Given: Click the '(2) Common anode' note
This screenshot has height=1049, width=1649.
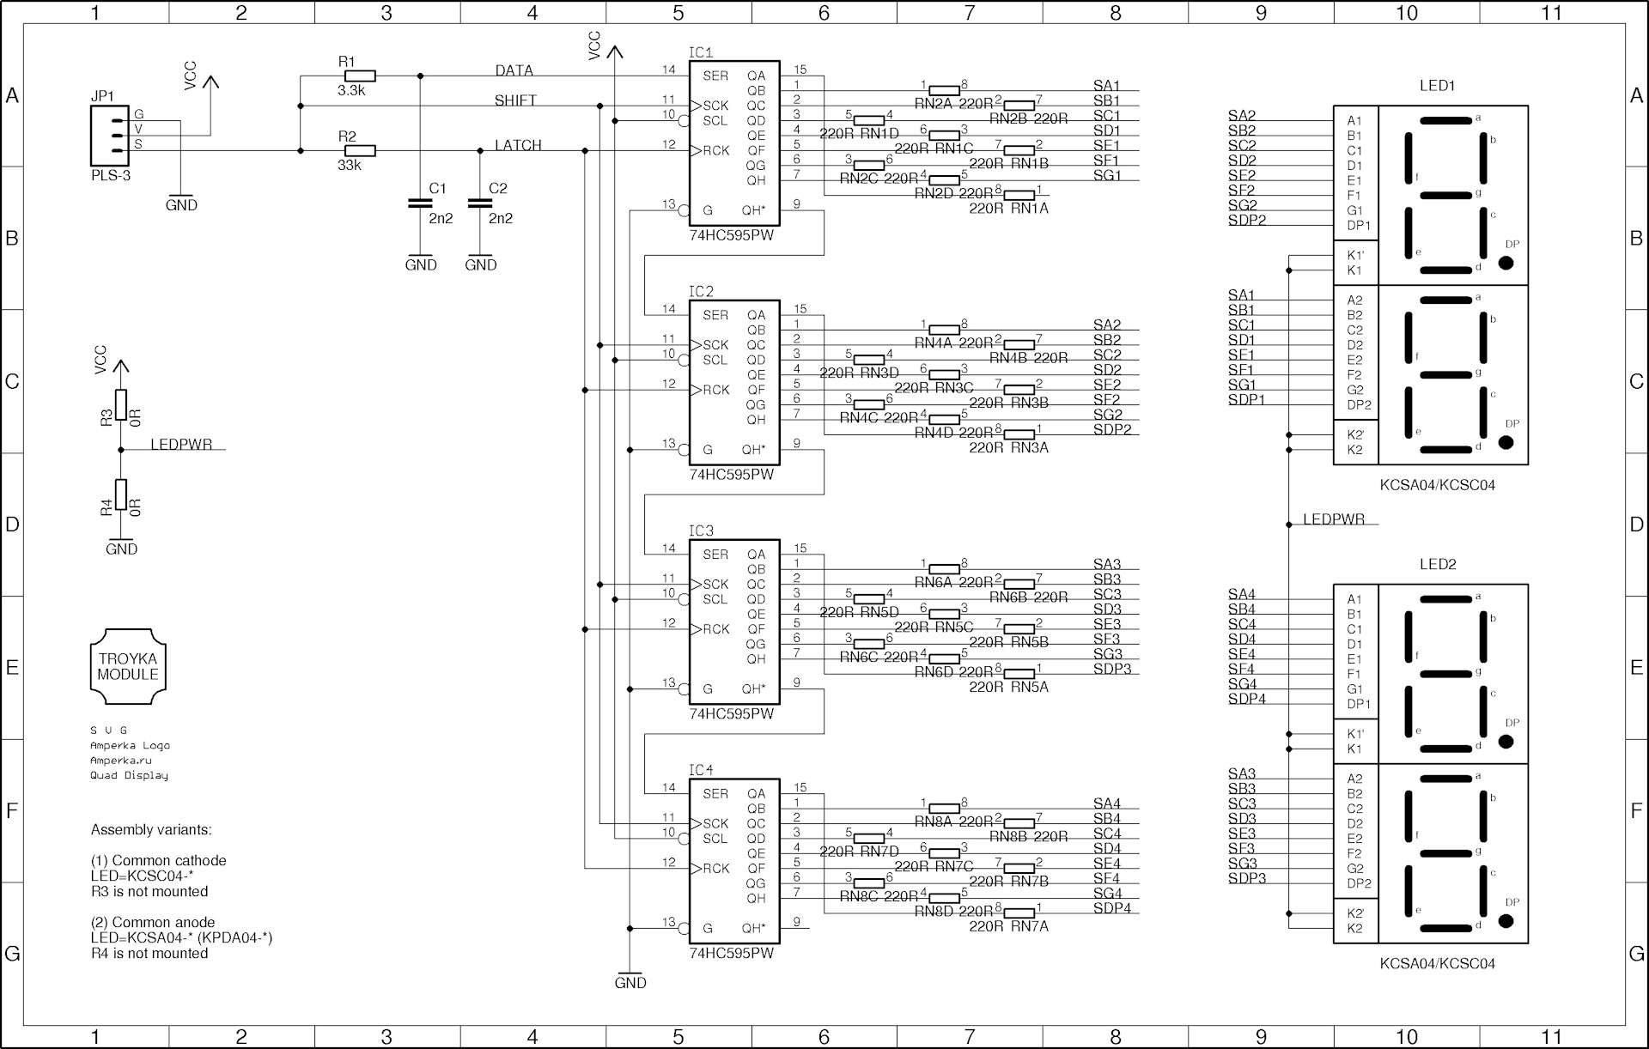Looking at the screenshot, I should tap(153, 922).
